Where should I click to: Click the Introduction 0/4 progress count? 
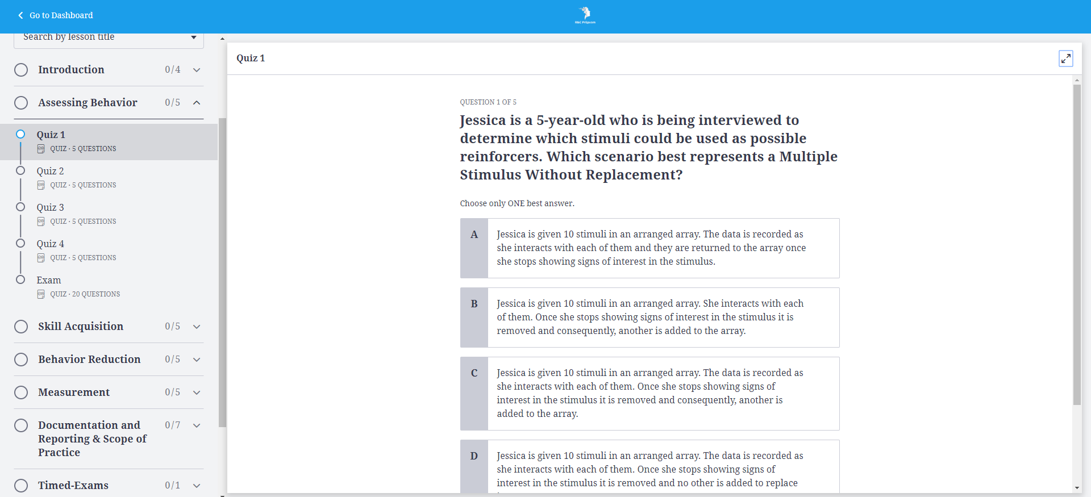[173, 70]
